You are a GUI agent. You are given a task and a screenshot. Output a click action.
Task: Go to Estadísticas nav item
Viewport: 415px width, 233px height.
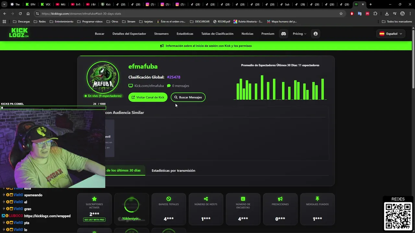(x=185, y=34)
